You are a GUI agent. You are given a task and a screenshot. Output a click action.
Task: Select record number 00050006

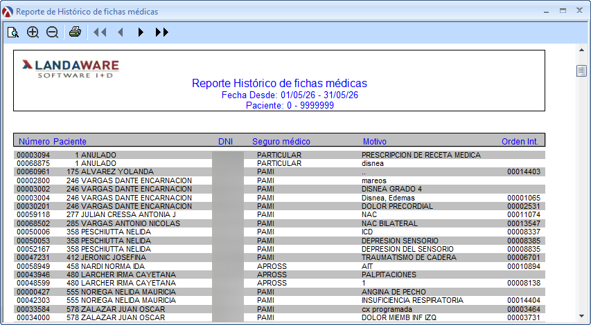[33, 232]
